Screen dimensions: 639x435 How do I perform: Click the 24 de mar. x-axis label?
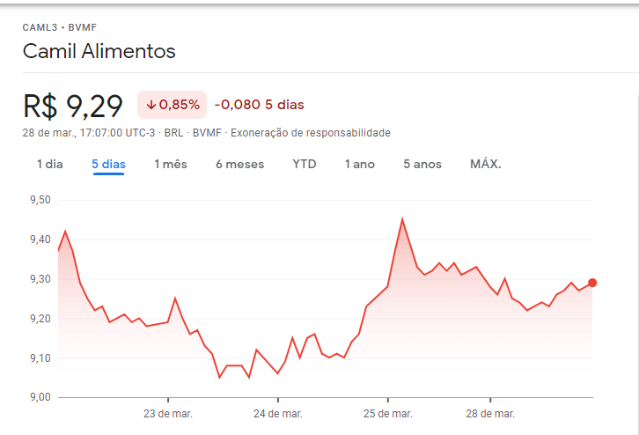(278, 414)
